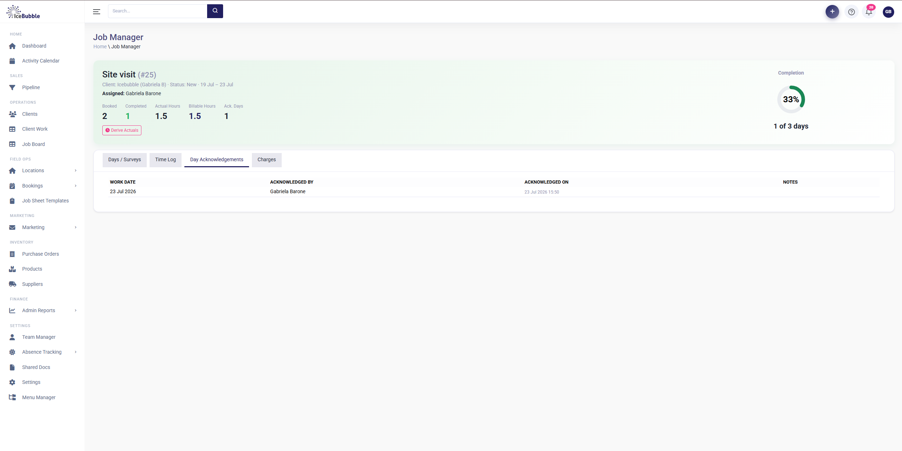902x451 pixels.
Task: Click the 23 Jul 2026 15:50 timestamp
Action: (x=542, y=192)
